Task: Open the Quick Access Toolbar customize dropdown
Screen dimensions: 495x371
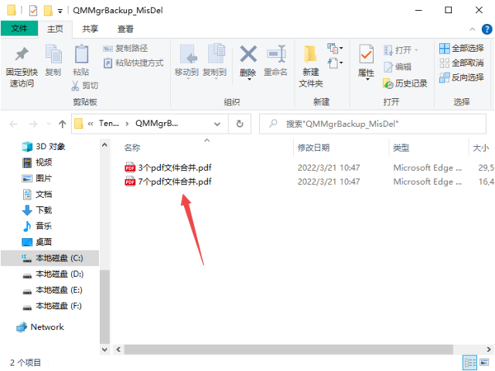Action: click(60, 11)
